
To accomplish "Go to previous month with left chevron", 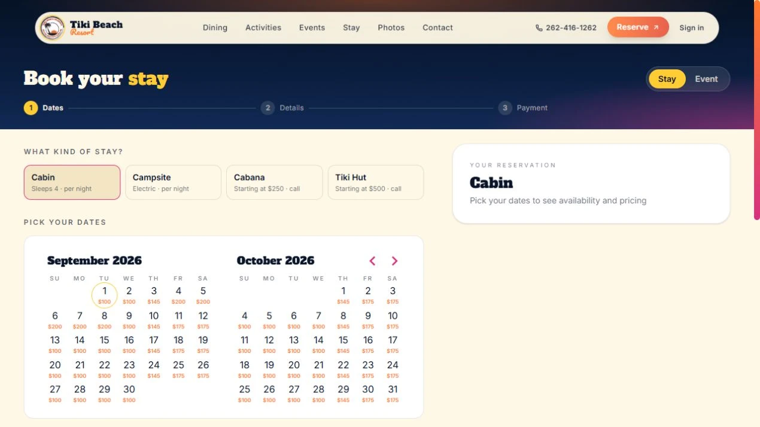I will click(372, 261).
